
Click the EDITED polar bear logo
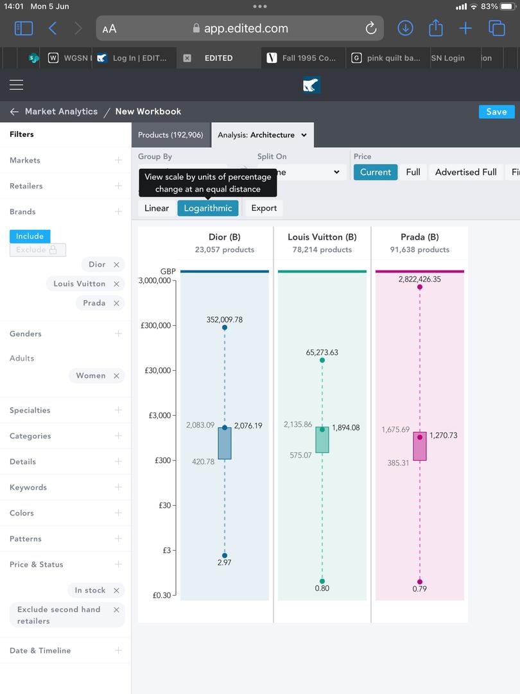pyautogui.click(x=312, y=85)
